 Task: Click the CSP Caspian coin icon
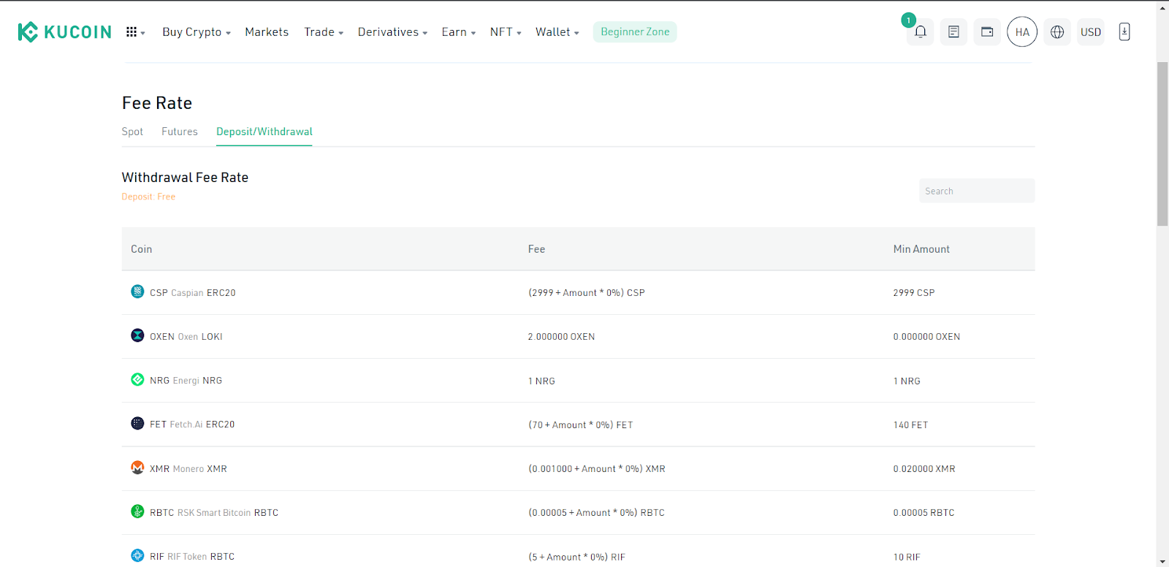tap(137, 292)
